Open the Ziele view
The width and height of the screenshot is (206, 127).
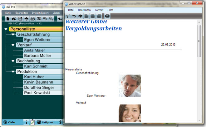click(x=10, y=122)
